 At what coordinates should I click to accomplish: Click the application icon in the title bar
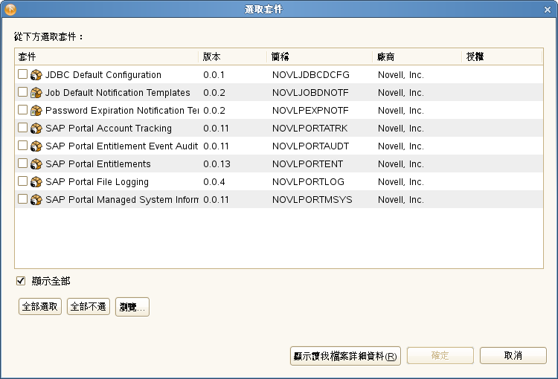10,9
